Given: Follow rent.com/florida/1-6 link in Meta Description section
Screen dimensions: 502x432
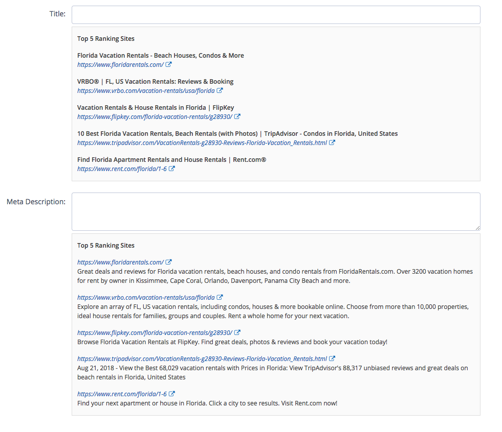Looking at the screenshot, I should click(122, 394).
